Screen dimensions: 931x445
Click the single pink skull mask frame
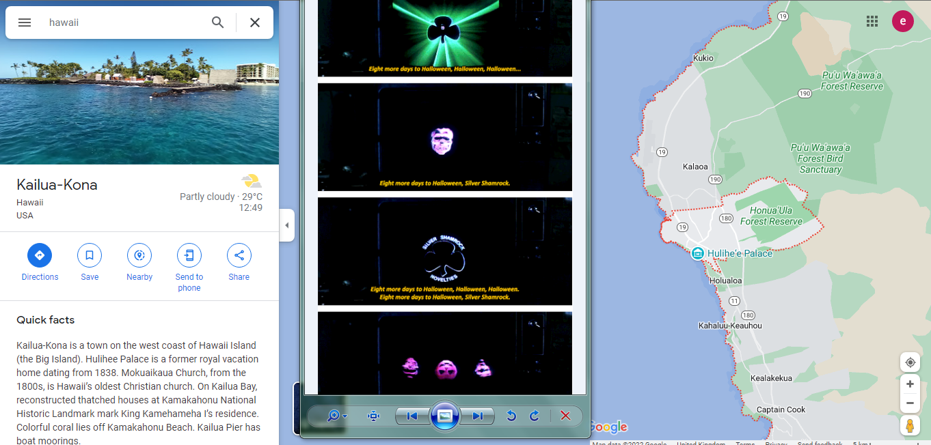445,137
